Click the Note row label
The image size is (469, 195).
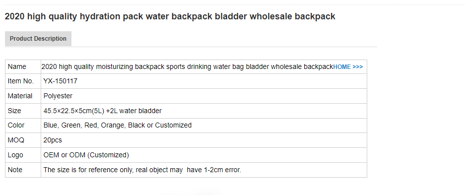[15, 170]
